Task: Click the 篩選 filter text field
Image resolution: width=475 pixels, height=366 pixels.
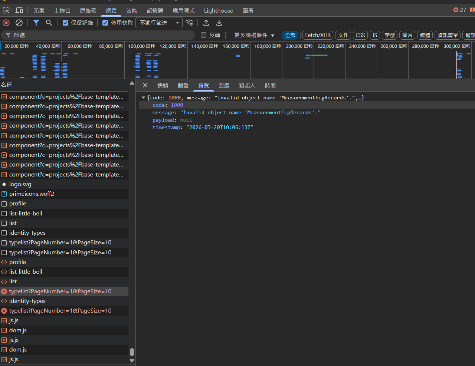Action: 100,35
